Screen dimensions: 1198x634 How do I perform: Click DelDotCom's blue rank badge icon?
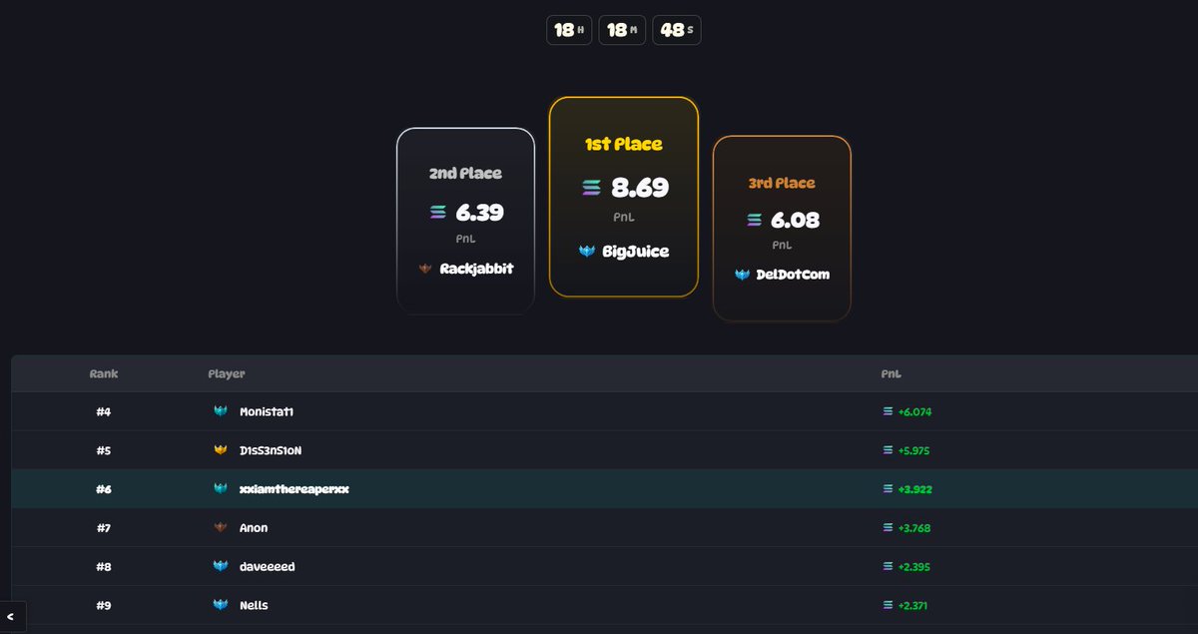[x=742, y=275]
